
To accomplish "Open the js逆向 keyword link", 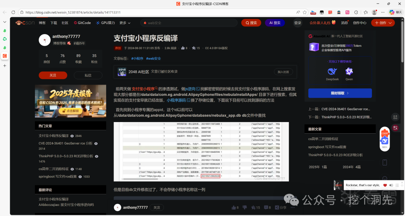I will pyautogui.click(x=190, y=89).
